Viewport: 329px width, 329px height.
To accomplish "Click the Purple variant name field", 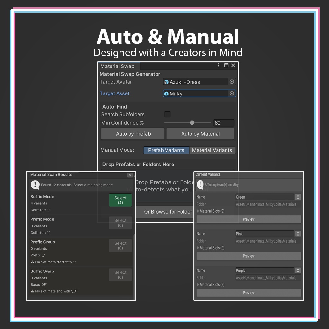I will [263, 270].
